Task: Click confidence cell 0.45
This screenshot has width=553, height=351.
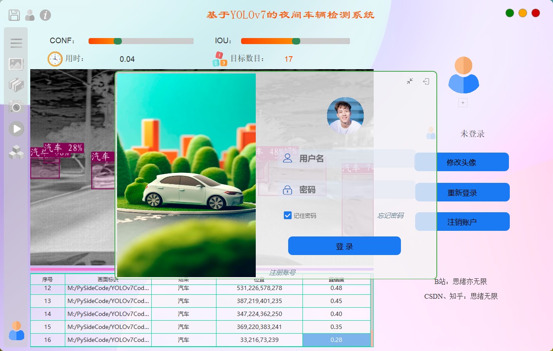Action: 336,301
